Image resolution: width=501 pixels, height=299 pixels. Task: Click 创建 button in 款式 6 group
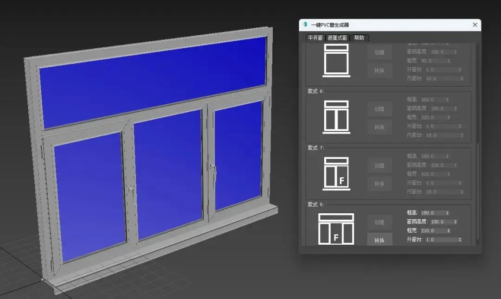click(x=379, y=109)
